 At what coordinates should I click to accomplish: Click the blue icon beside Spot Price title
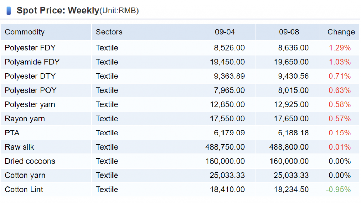(x=8, y=11)
